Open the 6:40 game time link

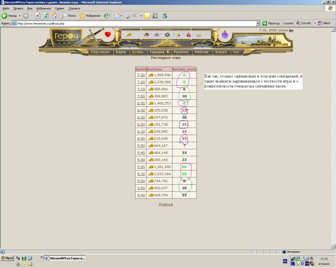[141, 110]
